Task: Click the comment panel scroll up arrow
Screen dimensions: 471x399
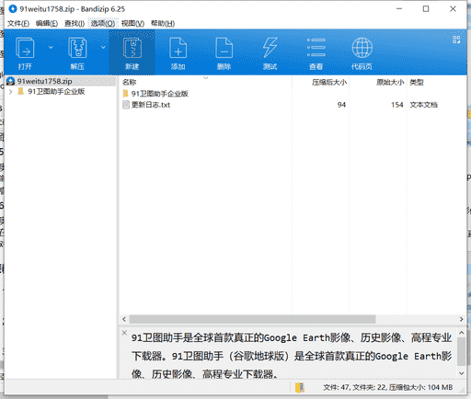Action: point(462,333)
